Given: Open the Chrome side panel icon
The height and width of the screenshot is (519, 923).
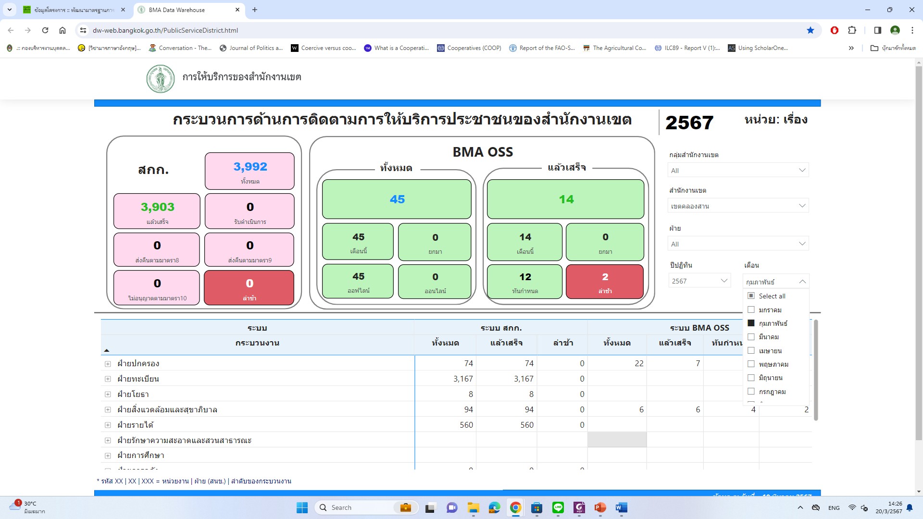Looking at the screenshot, I should click(877, 30).
